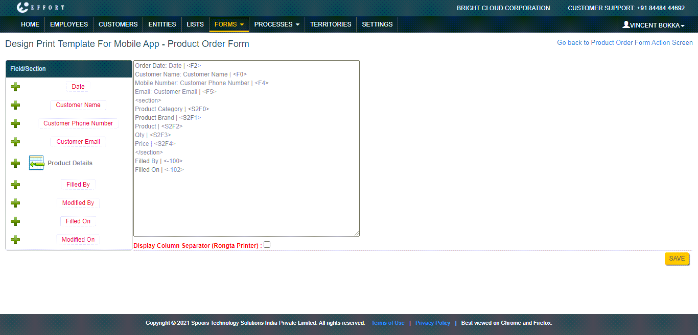Expand the Processes dropdown menu
Image resolution: width=698 pixels, height=335 pixels.
pyautogui.click(x=276, y=24)
